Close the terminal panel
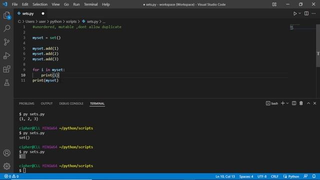 tap(314, 103)
